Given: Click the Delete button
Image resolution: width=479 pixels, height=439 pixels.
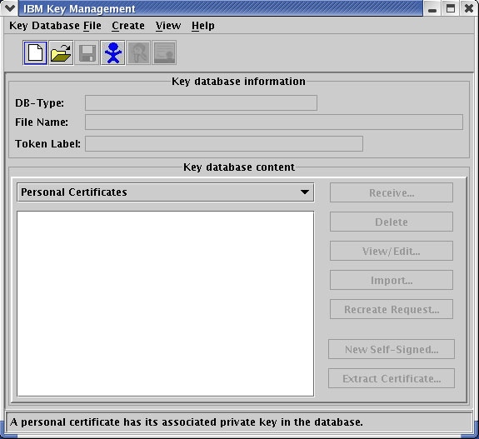Looking at the screenshot, I should click(392, 222).
